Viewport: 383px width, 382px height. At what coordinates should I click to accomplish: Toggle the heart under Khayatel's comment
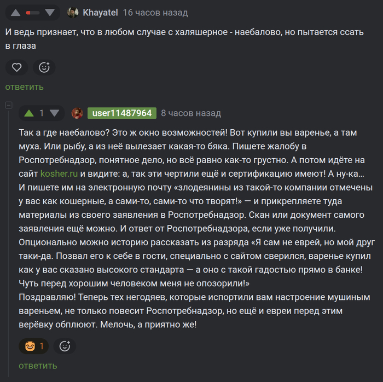17,67
